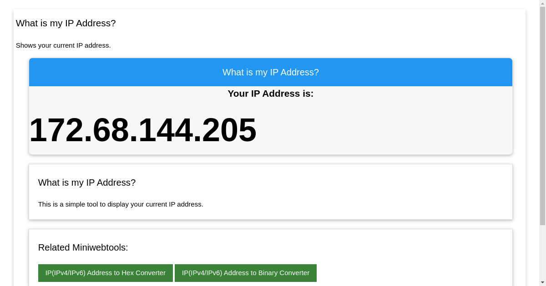Click the displayed IP address 172.68.144.205
Viewport: 546px width, 286px height.
(x=142, y=130)
